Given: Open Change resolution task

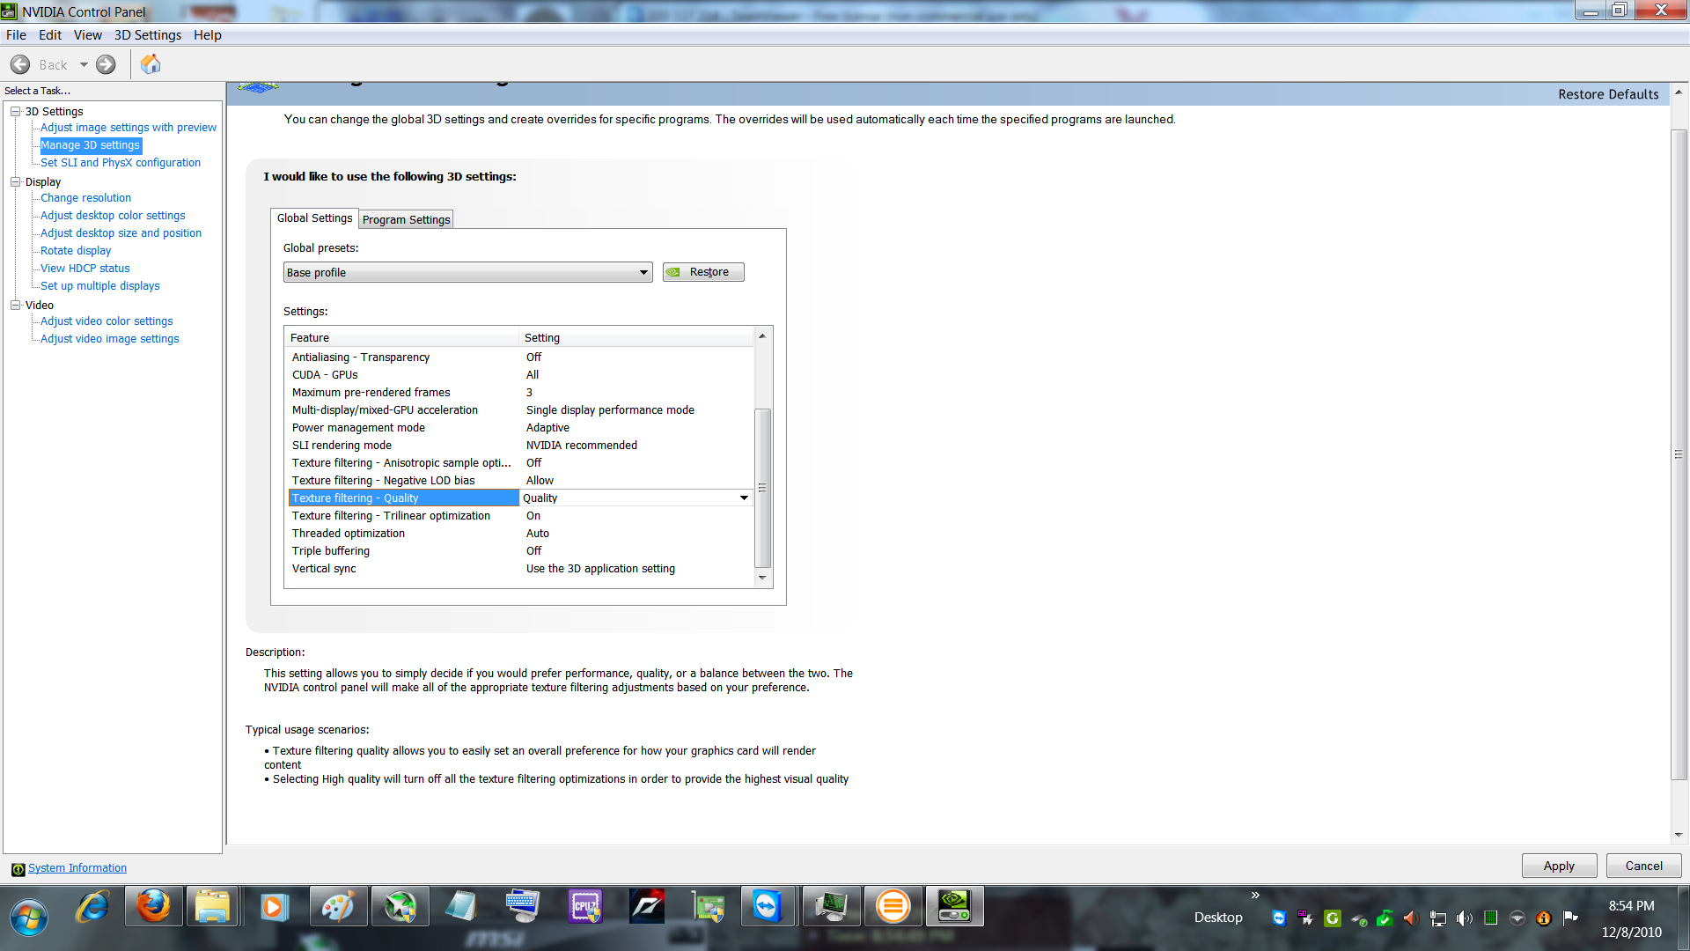Looking at the screenshot, I should pyautogui.click(x=85, y=198).
